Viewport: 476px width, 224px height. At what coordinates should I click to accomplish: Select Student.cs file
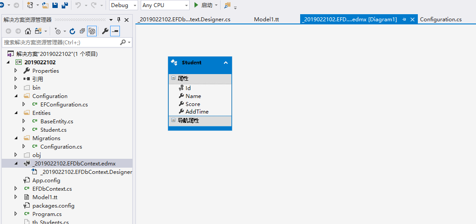53,130
